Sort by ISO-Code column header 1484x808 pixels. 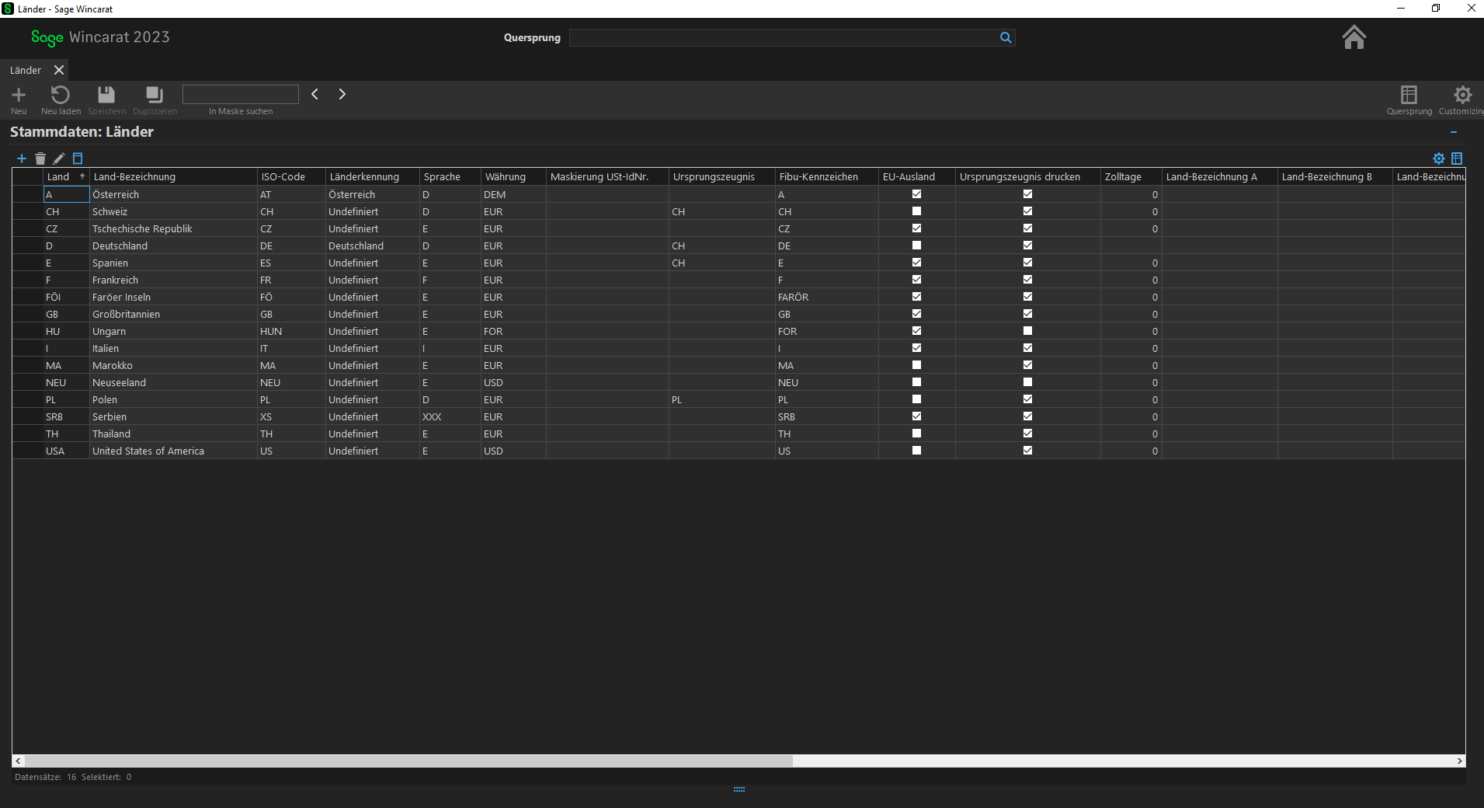pyautogui.click(x=291, y=176)
